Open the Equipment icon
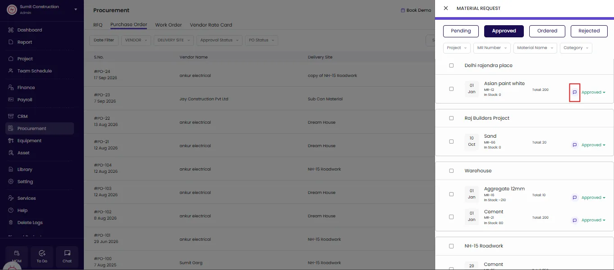 tap(11, 141)
